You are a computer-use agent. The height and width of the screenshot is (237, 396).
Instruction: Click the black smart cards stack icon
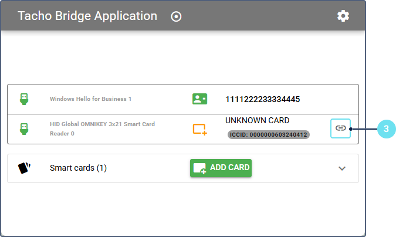tap(24, 168)
